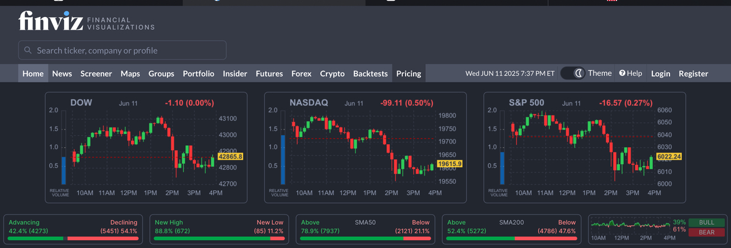Click the SMA200 Above Below bar
731x248 pixels.
511,239
